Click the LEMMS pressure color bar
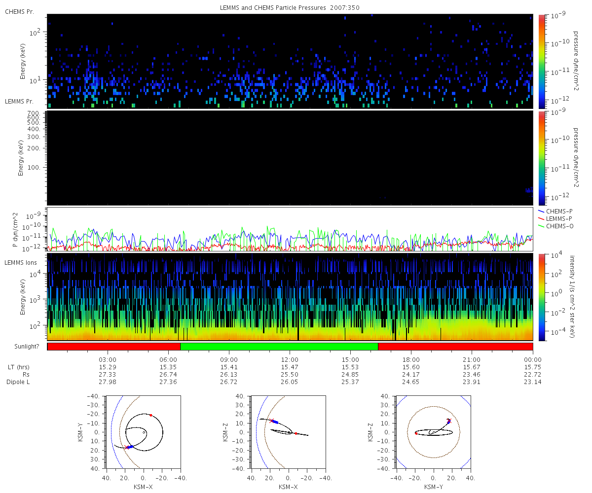Image resolution: width=592 pixels, height=493 pixels. pyautogui.click(x=541, y=158)
